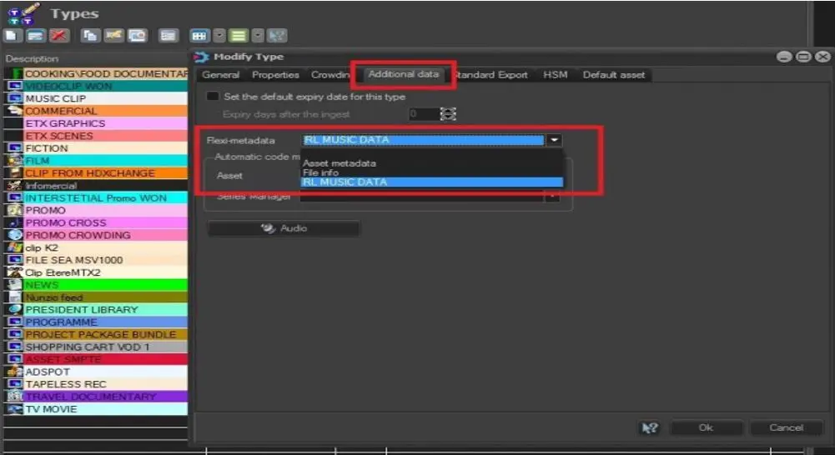Select the TRAVEL DOCUMENTARY type in list
This screenshot has height=455, width=835.
point(90,397)
